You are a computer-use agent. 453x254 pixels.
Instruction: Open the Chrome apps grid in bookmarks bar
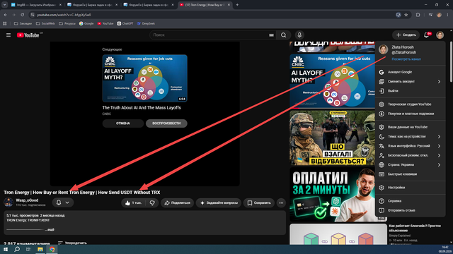pyautogui.click(x=5, y=23)
